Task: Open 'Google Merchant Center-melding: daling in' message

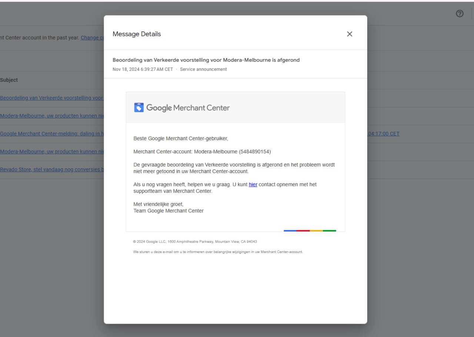Action: (52, 134)
